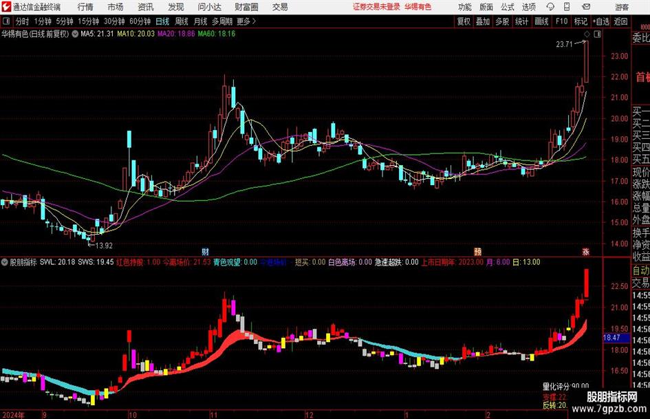
Task: Click MA5: 21.31 indicator value
Action: click(97, 34)
